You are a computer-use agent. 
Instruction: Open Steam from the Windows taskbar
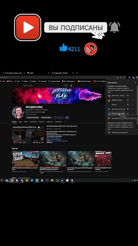[62, 180]
